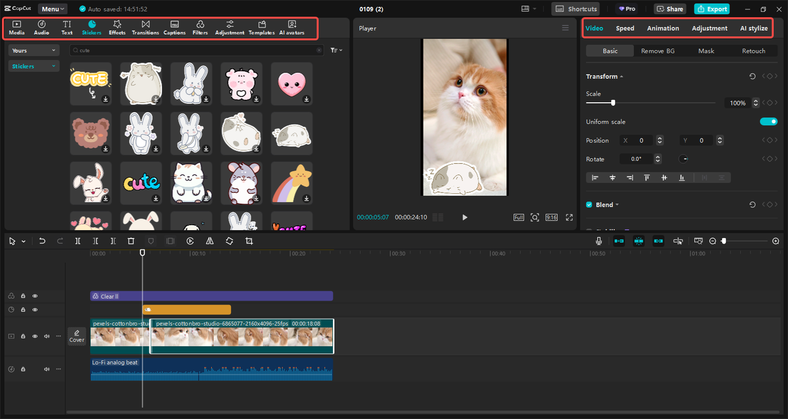The width and height of the screenshot is (788, 419).
Task: Select the Remove BG sub-tab
Action: pyautogui.click(x=657, y=51)
